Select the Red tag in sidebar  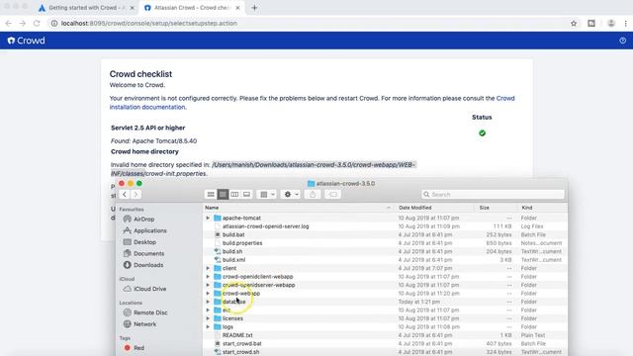[135, 348]
